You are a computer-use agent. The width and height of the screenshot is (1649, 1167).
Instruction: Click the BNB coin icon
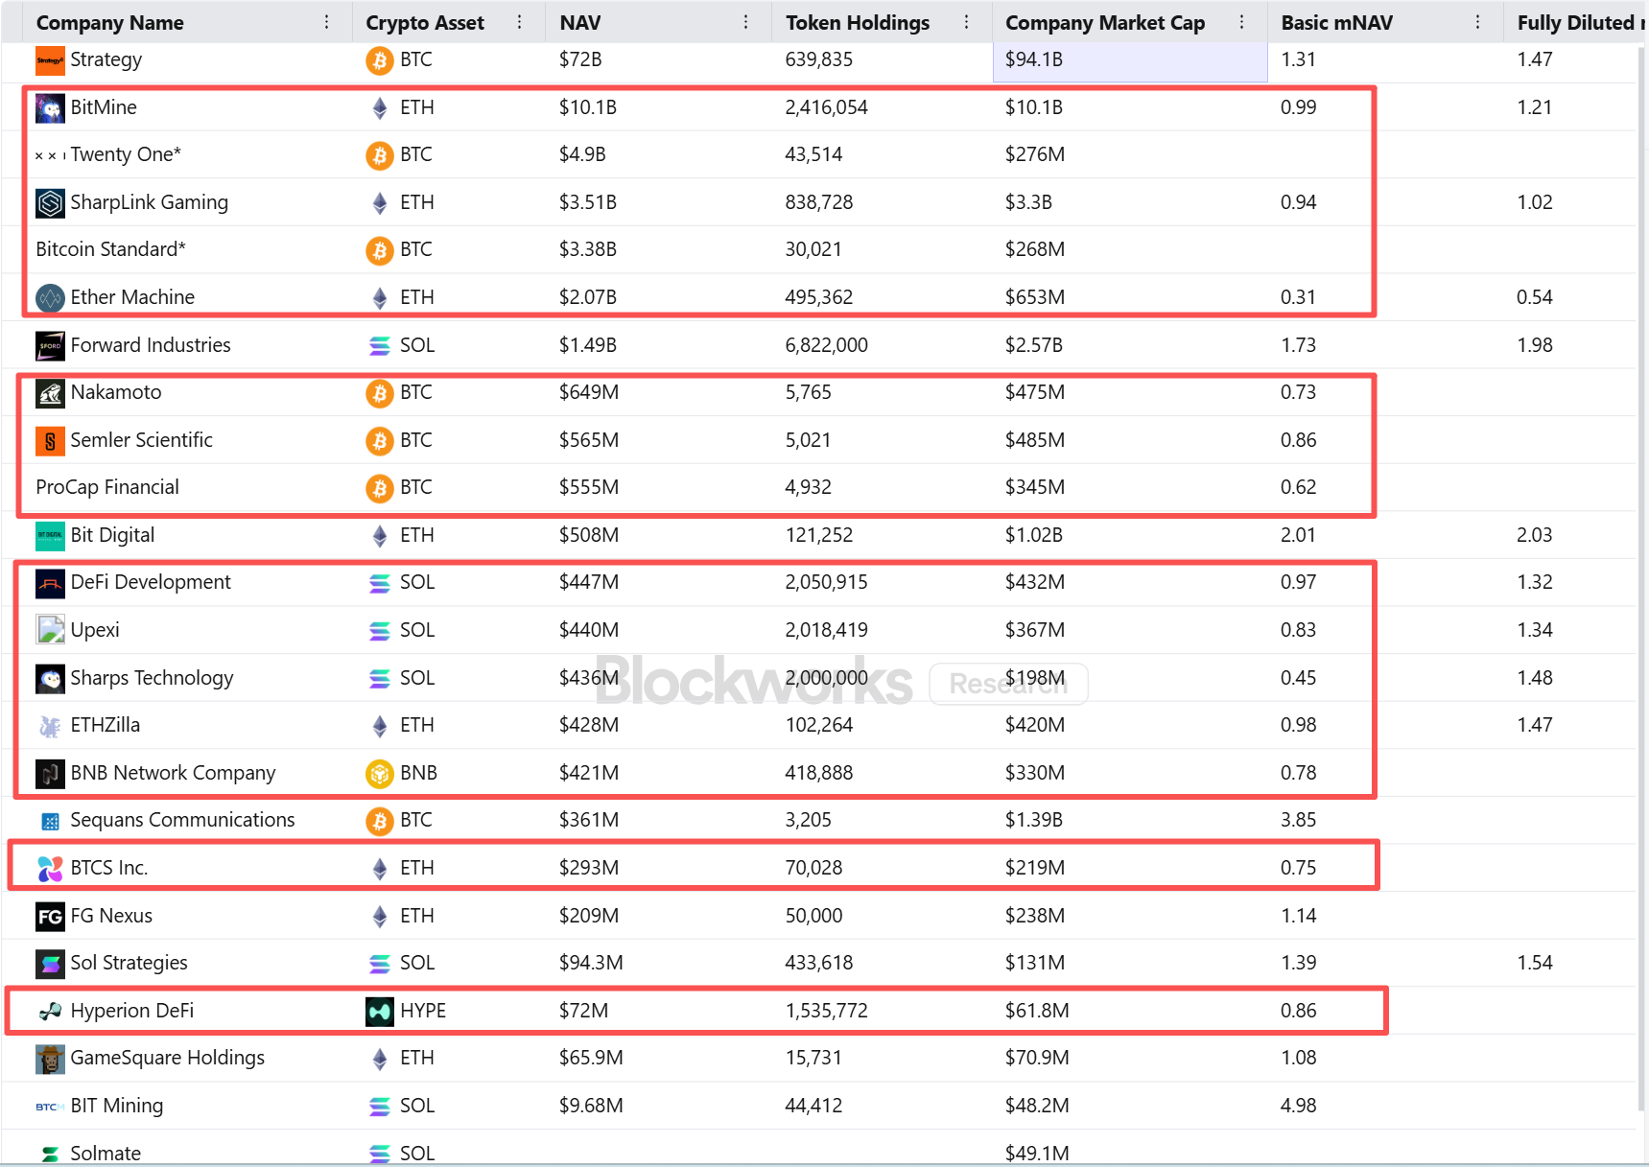pos(380,774)
